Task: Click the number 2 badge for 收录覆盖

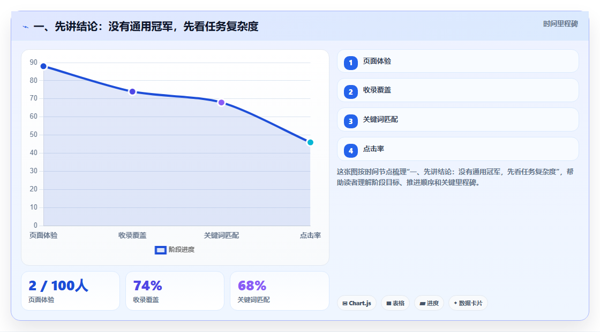Action: pos(350,92)
